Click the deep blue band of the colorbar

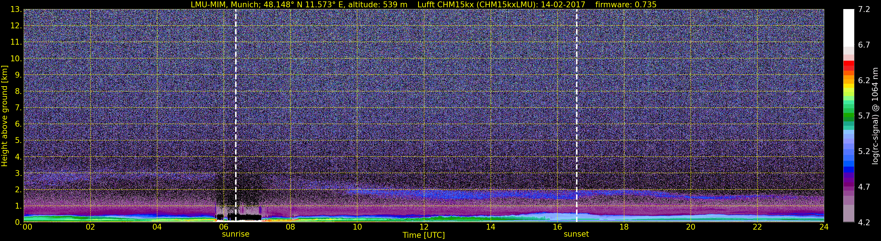click(849, 170)
